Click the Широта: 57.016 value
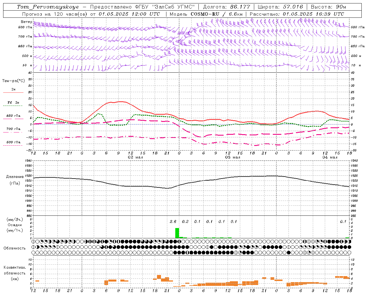The height and width of the screenshot is (293, 366). [280, 7]
